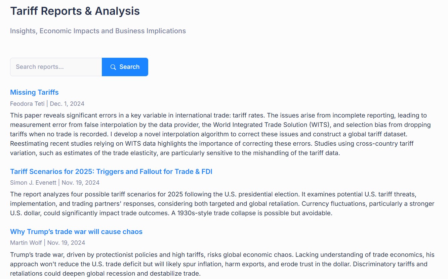
Task: Click author name Feodora Teti
Action: point(27,104)
